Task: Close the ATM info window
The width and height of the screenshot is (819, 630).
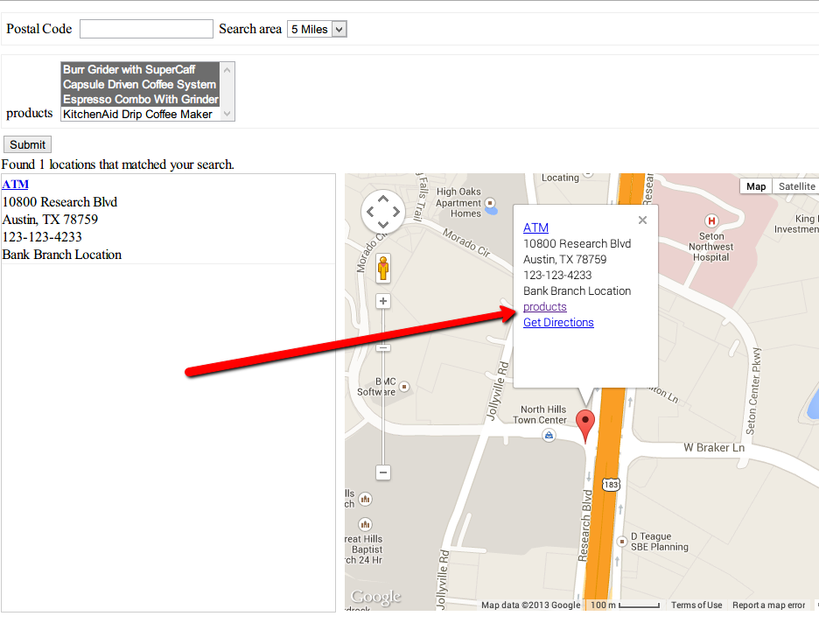Action: pyautogui.click(x=642, y=220)
